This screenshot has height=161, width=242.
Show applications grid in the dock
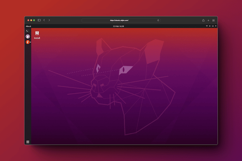coord(28,142)
